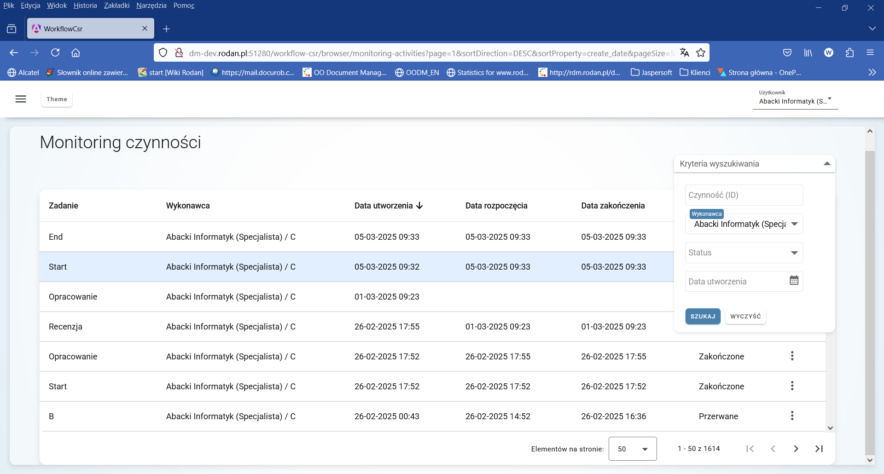Open the Status dropdown
The image size is (884, 474).
(x=743, y=252)
